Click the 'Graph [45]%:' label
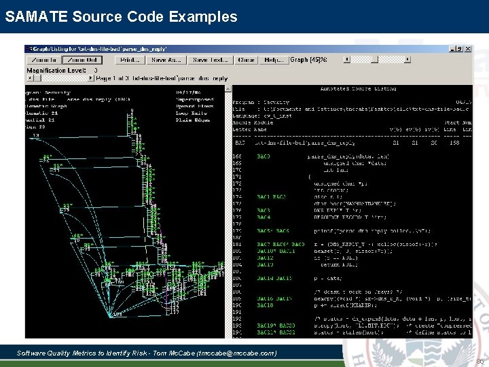Viewport: 489px width, 367px height. click(308, 60)
